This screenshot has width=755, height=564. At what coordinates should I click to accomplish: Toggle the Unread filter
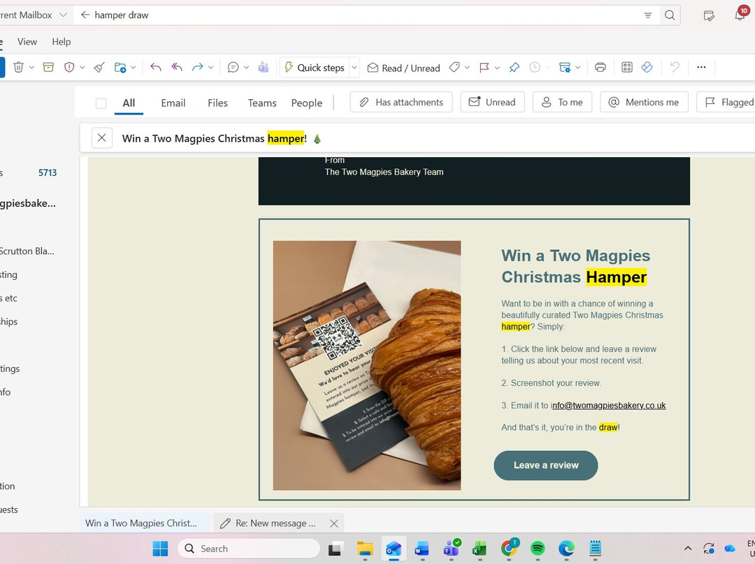492,102
